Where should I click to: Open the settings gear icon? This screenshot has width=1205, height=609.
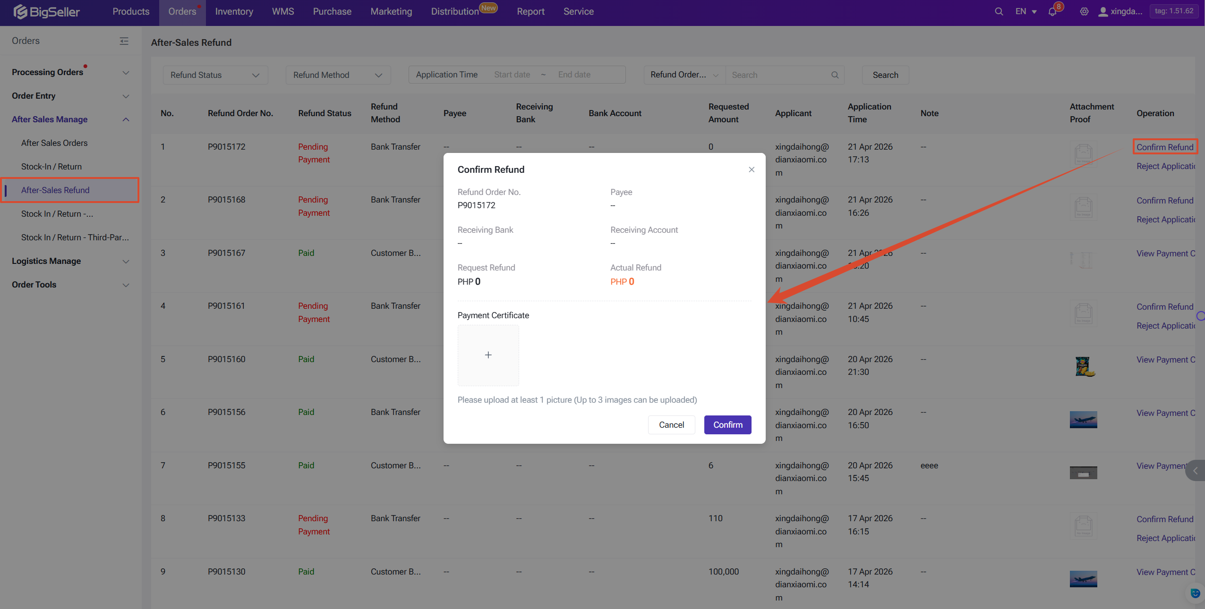coord(1084,11)
